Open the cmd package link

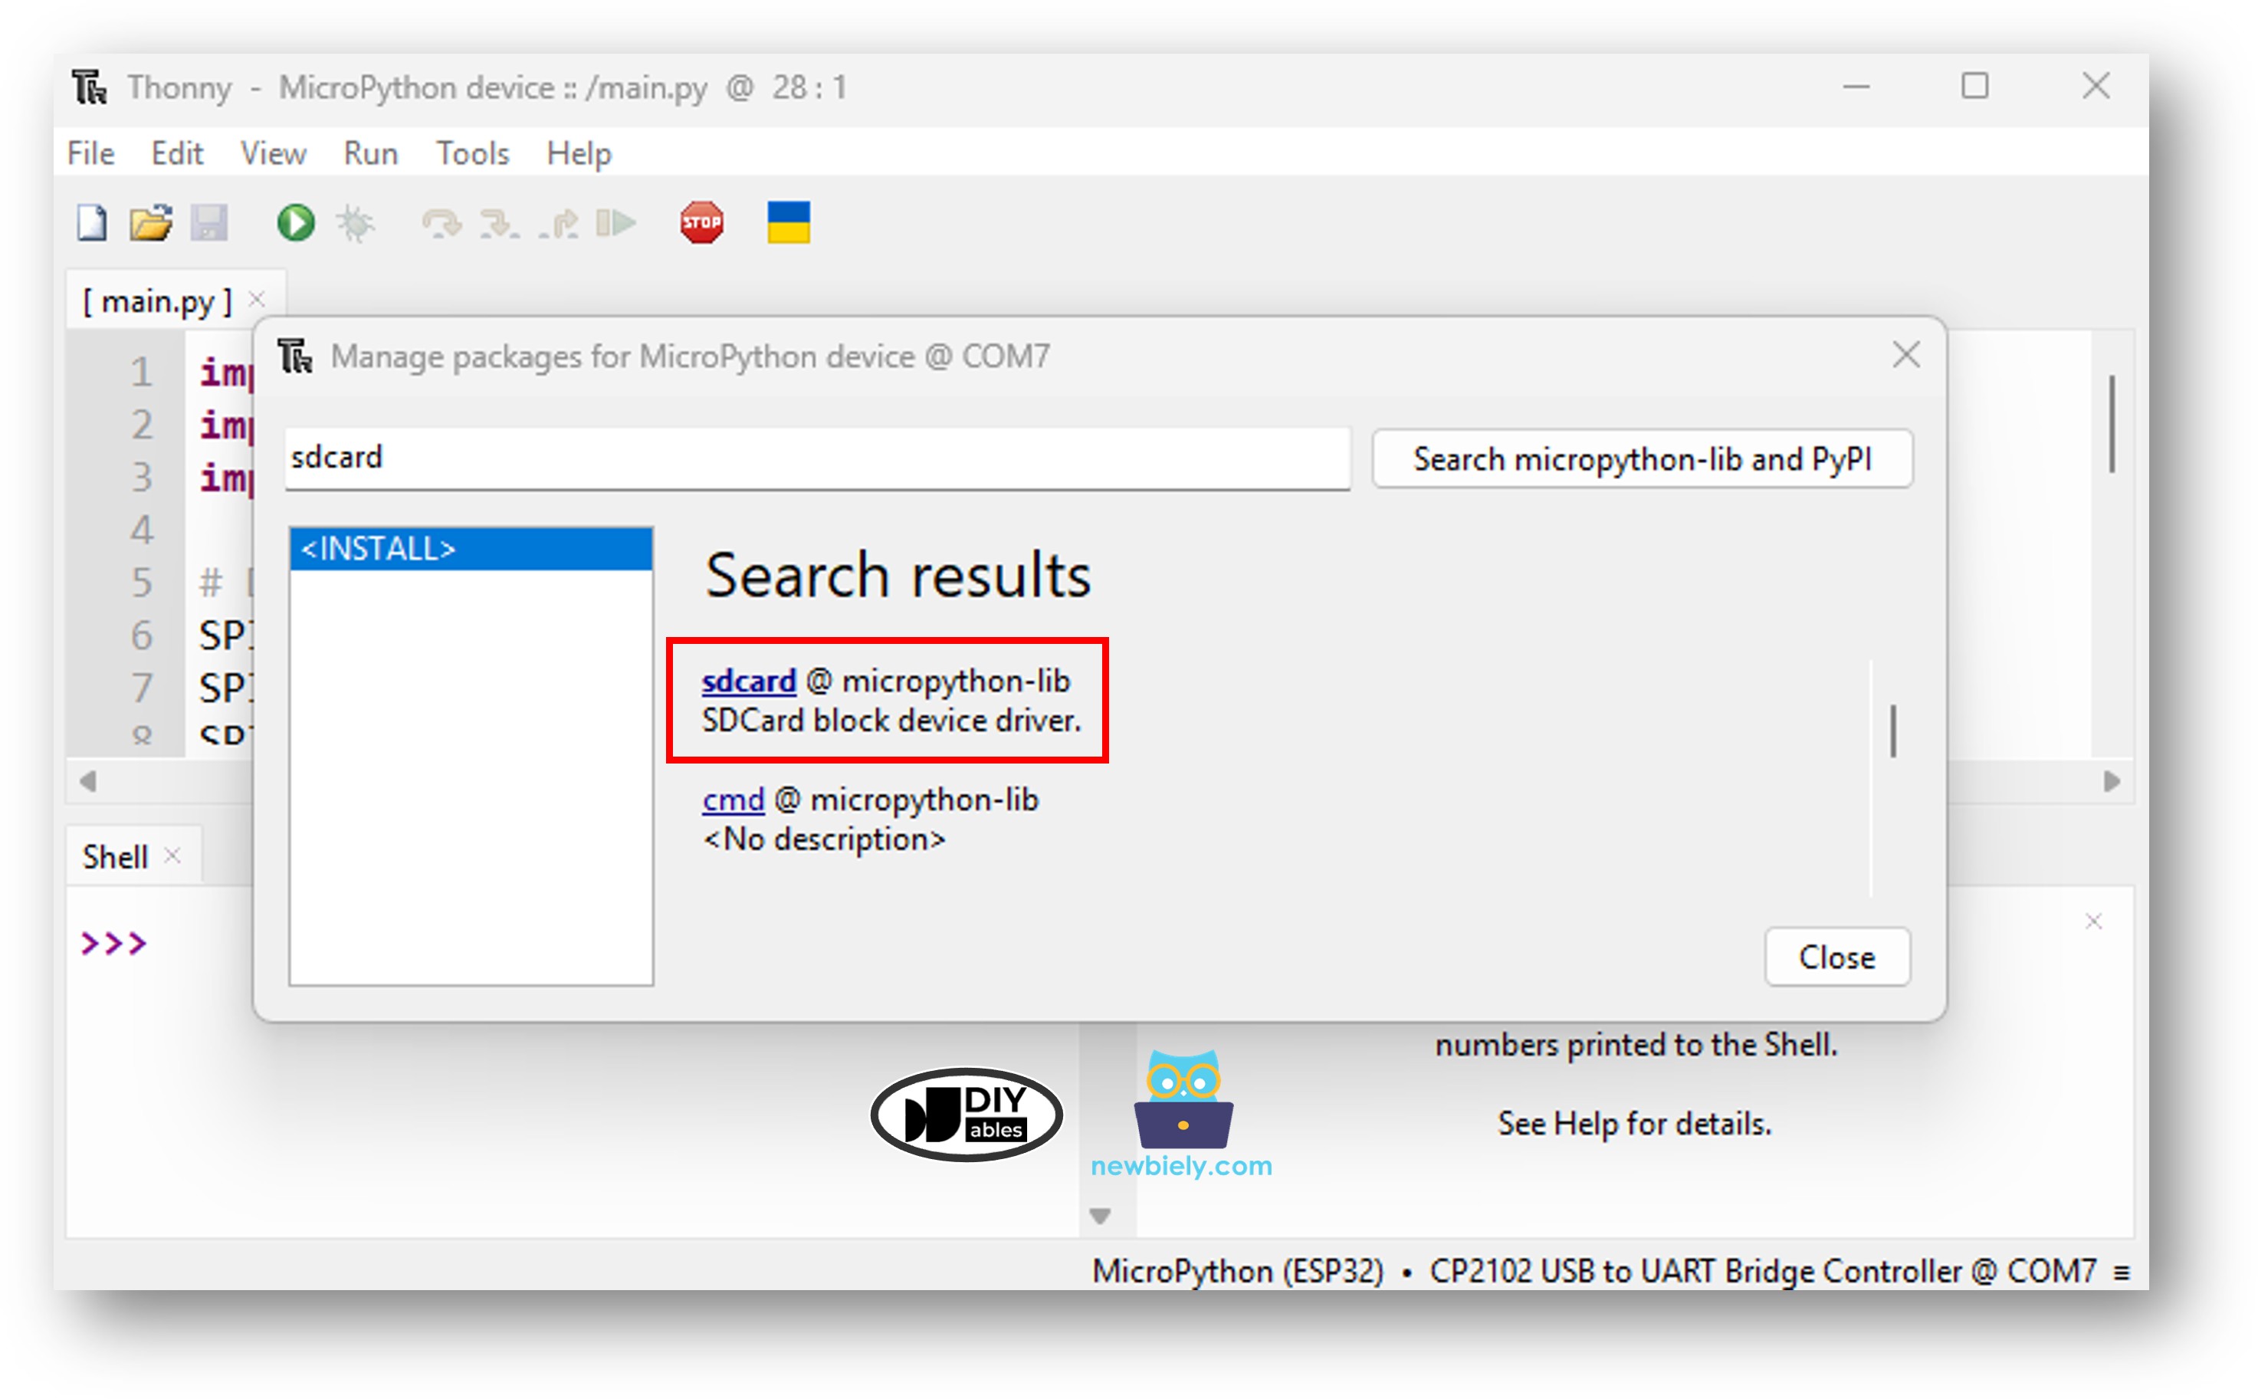click(734, 800)
